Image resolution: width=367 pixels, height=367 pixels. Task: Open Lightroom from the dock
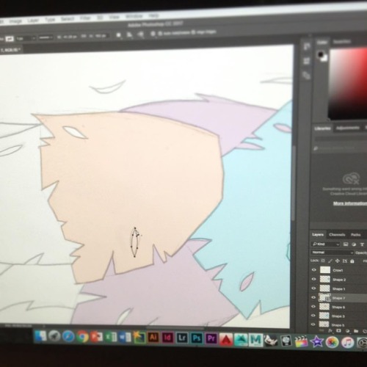[182, 338]
